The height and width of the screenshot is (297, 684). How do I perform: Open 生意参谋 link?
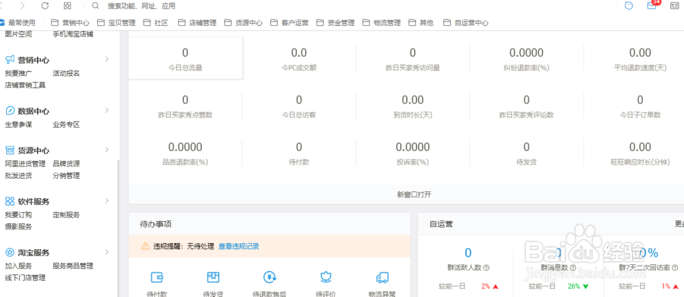tap(18, 124)
